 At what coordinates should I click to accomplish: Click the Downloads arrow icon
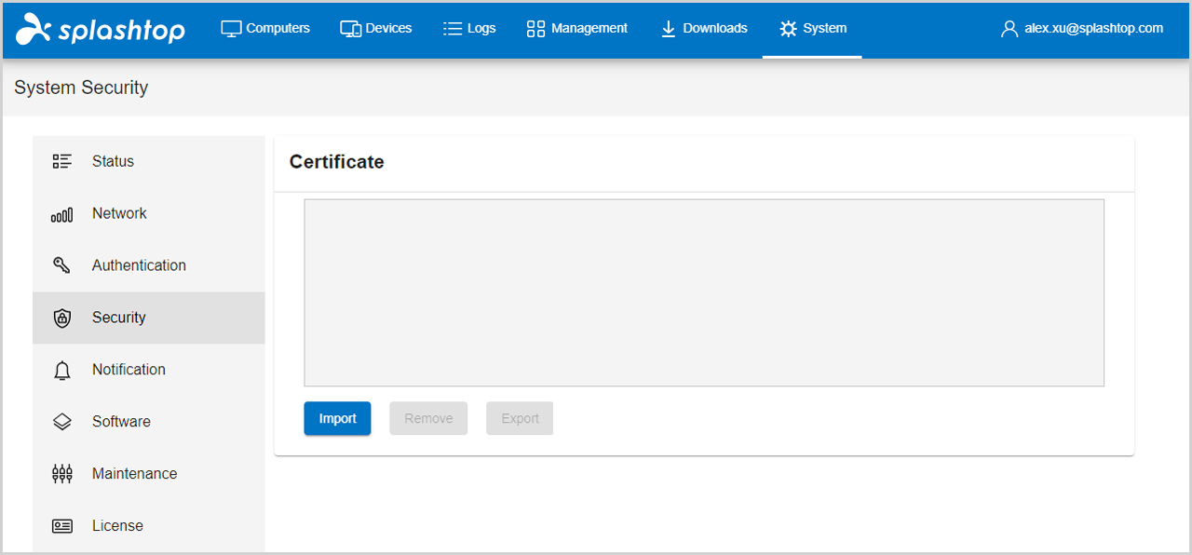668,29
